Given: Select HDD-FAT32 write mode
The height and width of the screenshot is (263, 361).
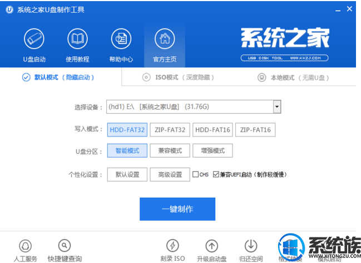Looking at the screenshot, I should click(127, 130).
